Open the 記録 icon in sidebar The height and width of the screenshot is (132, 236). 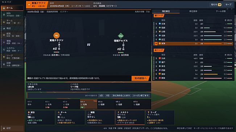coord(4,64)
